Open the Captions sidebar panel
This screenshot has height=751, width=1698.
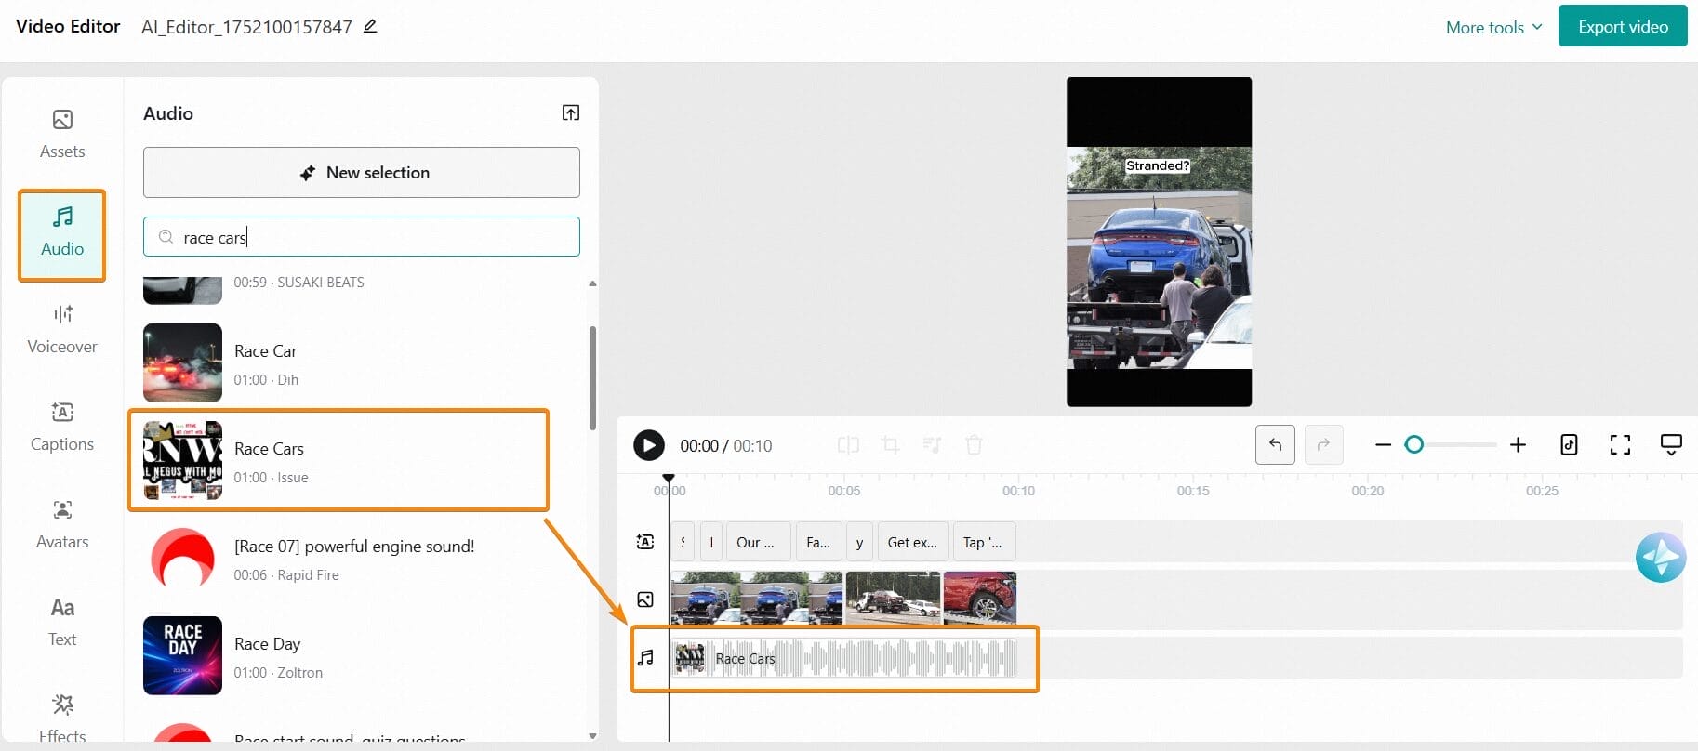tap(62, 427)
